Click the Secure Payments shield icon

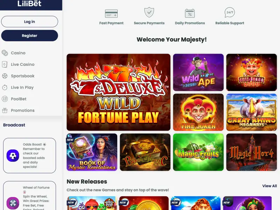pos(149,12)
